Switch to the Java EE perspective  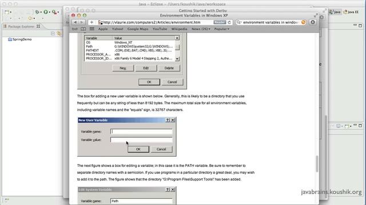click(351, 12)
